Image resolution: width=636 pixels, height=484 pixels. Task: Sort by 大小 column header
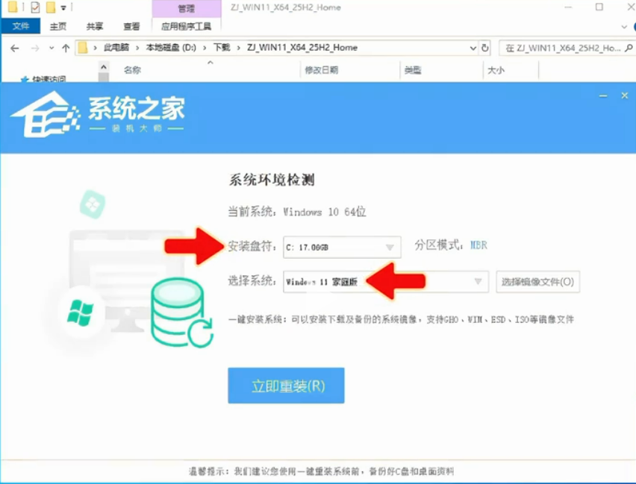[496, 69]
